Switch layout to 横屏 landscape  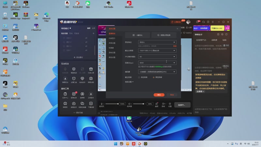click(x=89, y=28)
